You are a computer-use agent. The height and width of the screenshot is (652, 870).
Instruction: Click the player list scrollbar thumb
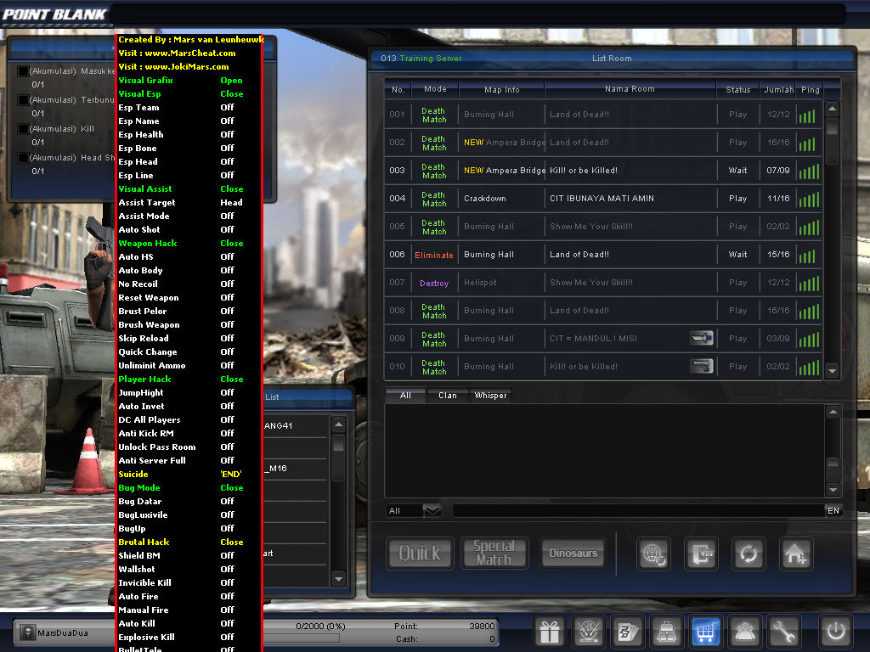(x=338, y=443)
